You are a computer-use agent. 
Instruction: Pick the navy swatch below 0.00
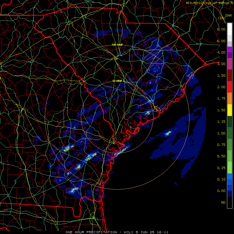(x=230, y=194)
